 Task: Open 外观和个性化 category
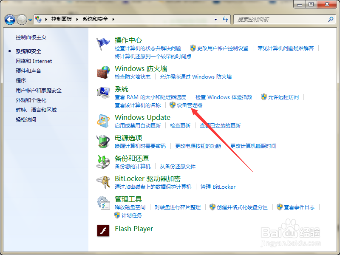tap(31, 100)
